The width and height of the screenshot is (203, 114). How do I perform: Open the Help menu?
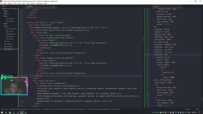pyautogui.click(x=45, y=3)
